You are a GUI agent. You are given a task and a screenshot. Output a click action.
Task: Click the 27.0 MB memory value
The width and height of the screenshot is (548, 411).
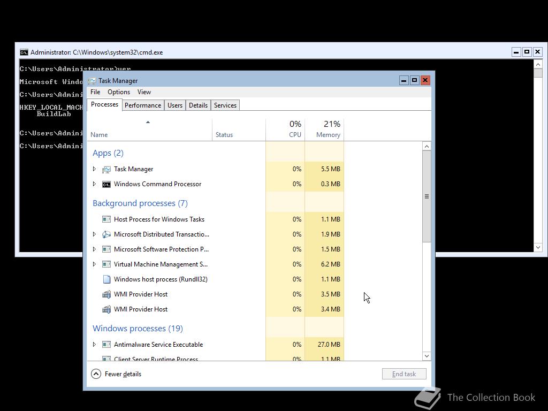point(329,345)
